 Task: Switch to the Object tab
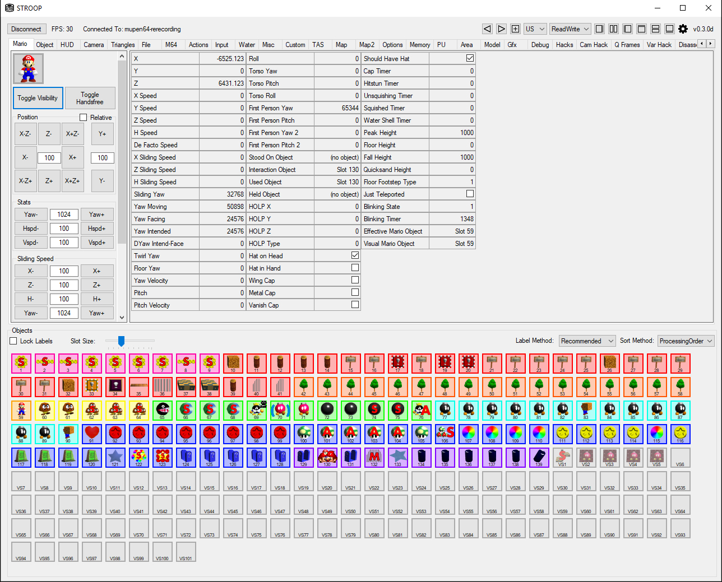point(45,45)
